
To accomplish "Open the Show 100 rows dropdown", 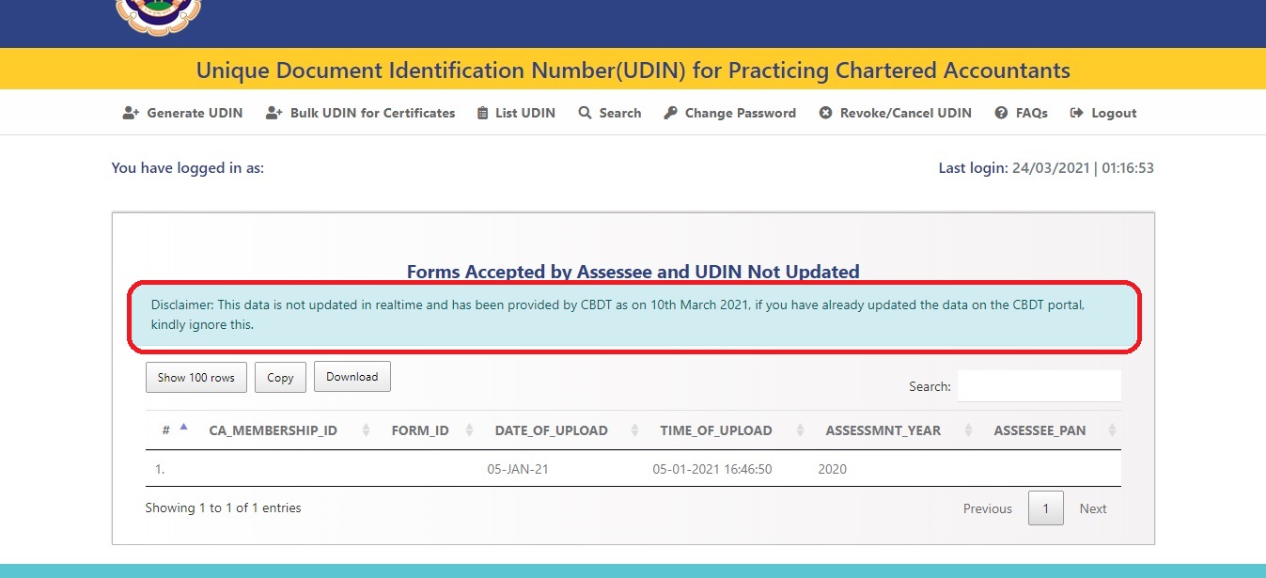I will coord(196,377).
